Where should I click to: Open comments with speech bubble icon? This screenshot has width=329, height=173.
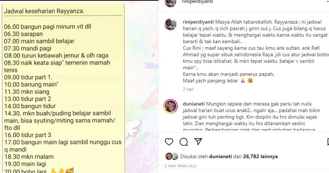[184, 142]
